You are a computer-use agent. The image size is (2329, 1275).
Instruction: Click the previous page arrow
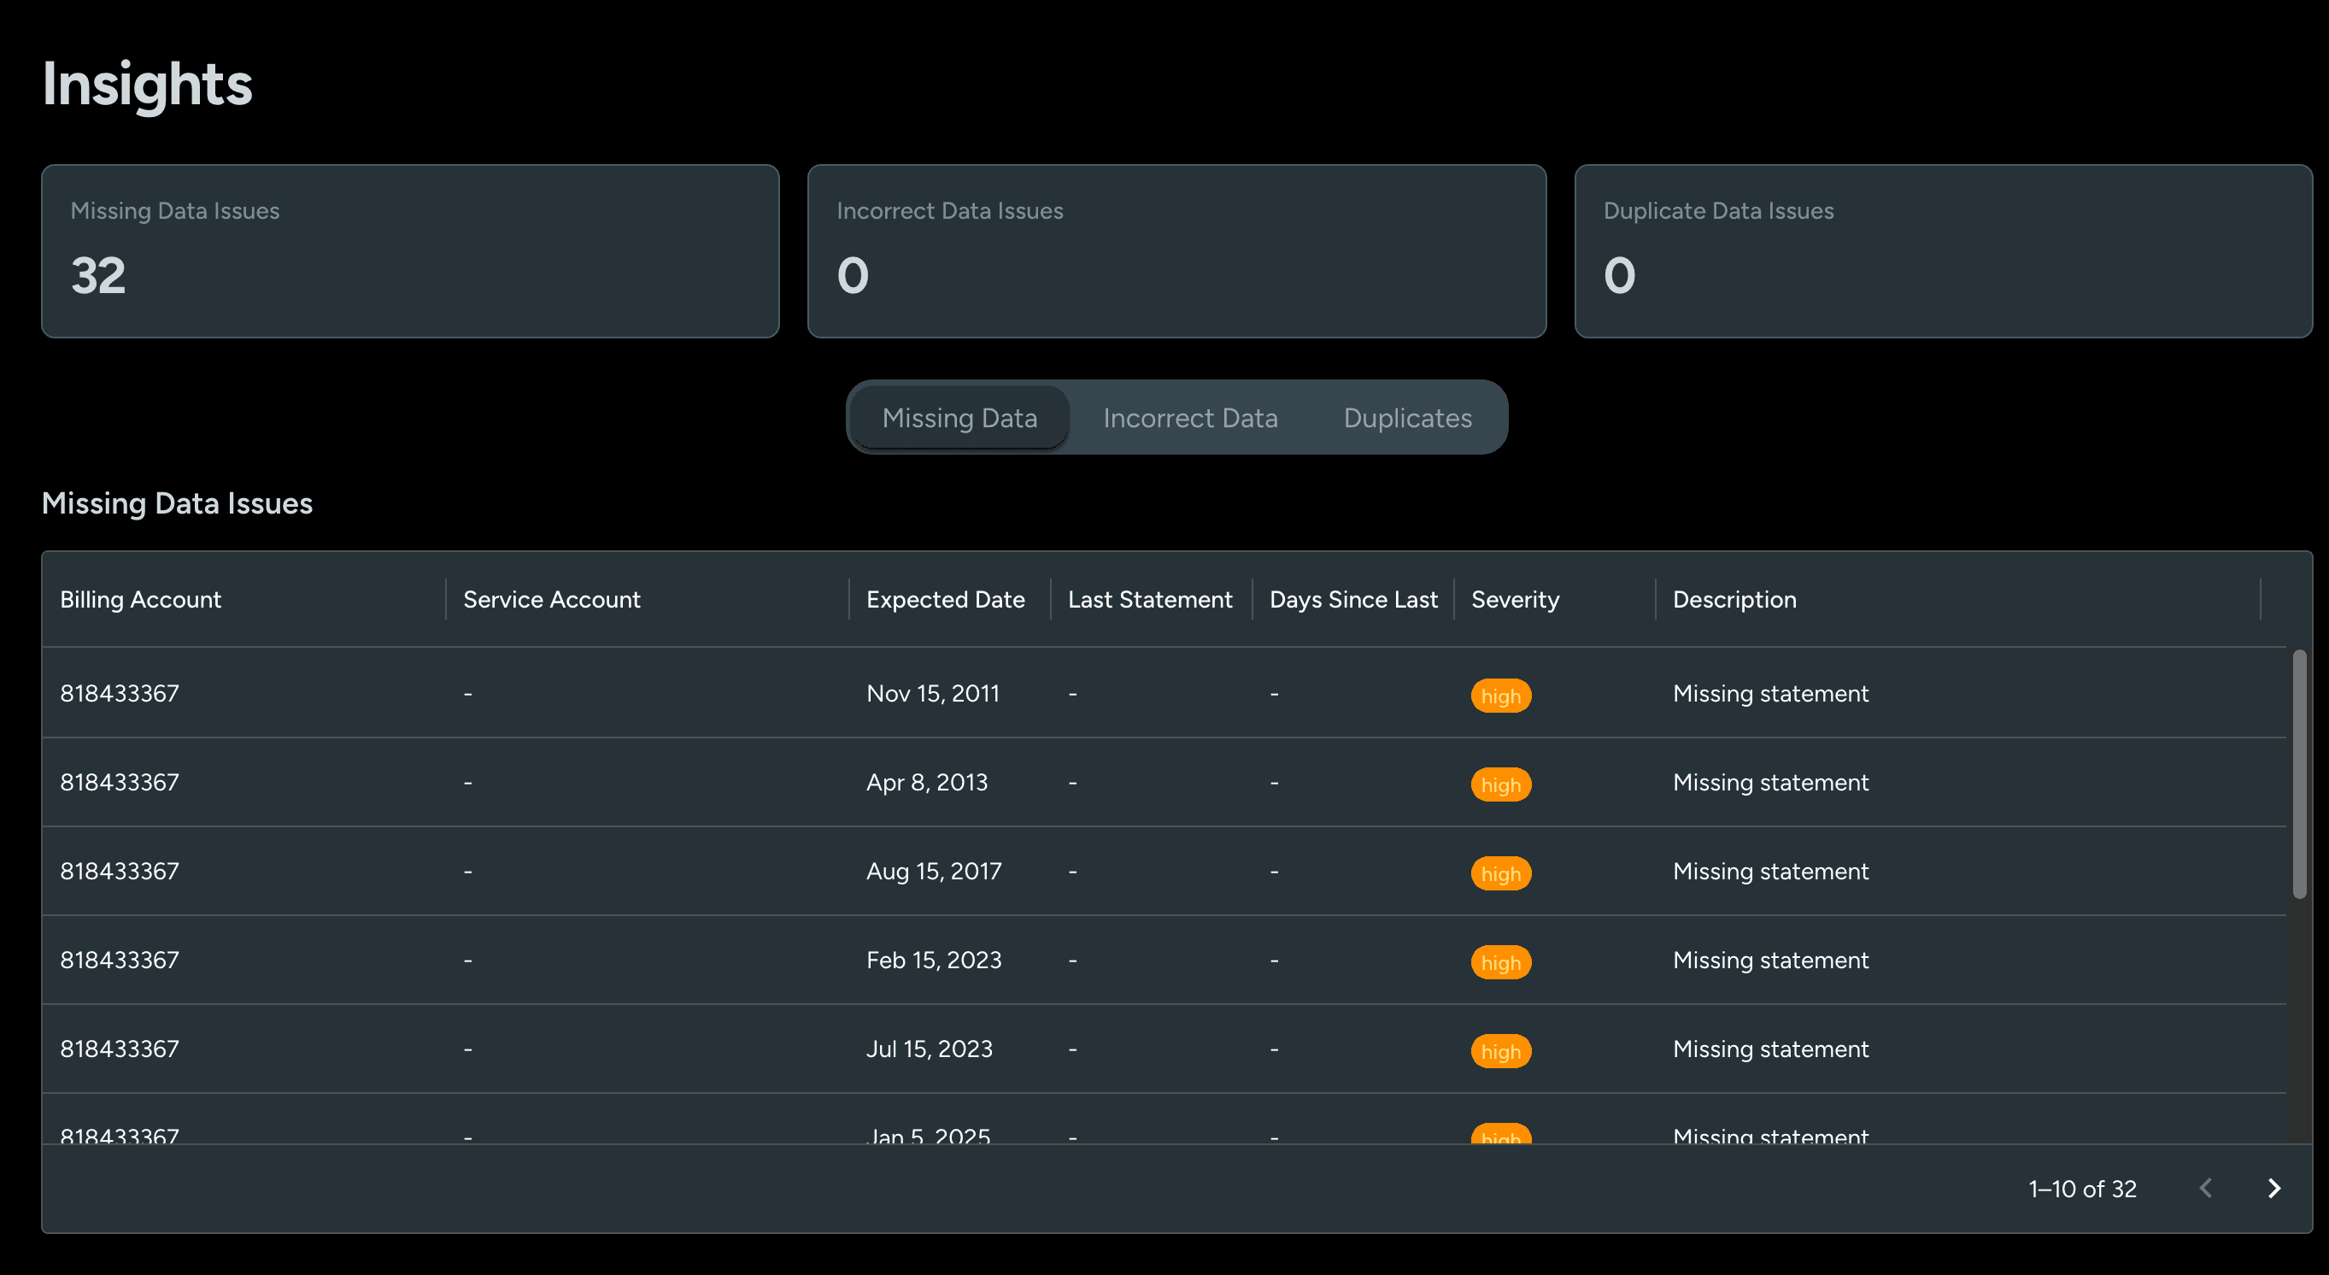(x=2206, y=1188)
